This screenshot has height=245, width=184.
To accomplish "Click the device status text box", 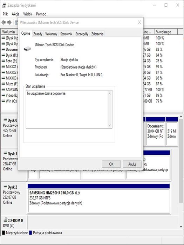I will pos(69,109).
